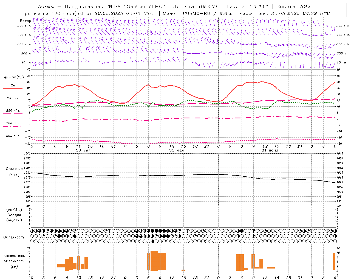This screenshot has width=351, height=280.
Task: Click the tallest orange convective bar on 31 мая
Action: point(154,261)
